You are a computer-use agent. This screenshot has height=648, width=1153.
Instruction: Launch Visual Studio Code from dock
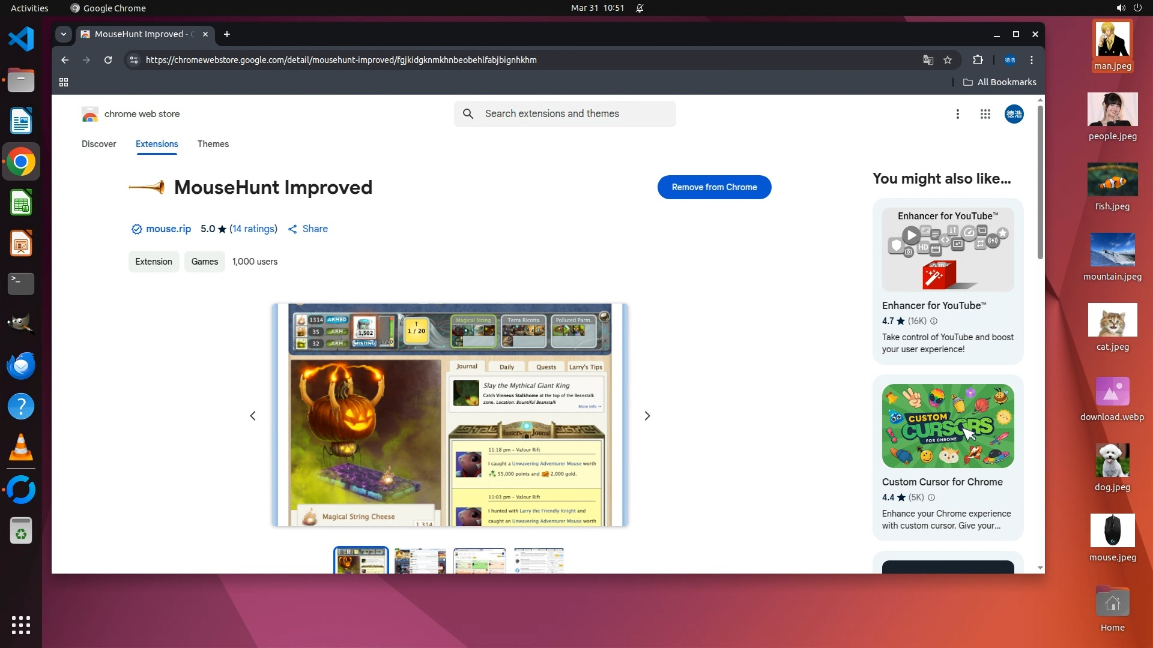click(x=21, y=40)
